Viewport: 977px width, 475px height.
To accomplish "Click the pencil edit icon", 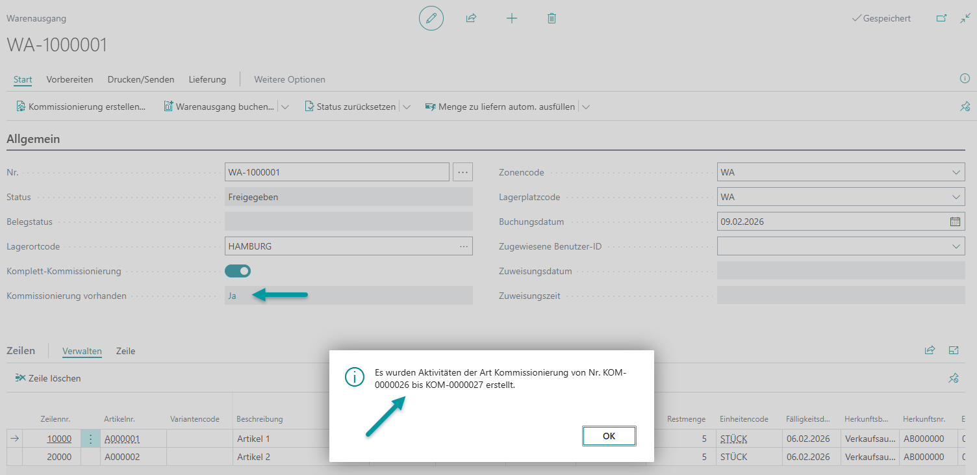I will tap(431, 18).
